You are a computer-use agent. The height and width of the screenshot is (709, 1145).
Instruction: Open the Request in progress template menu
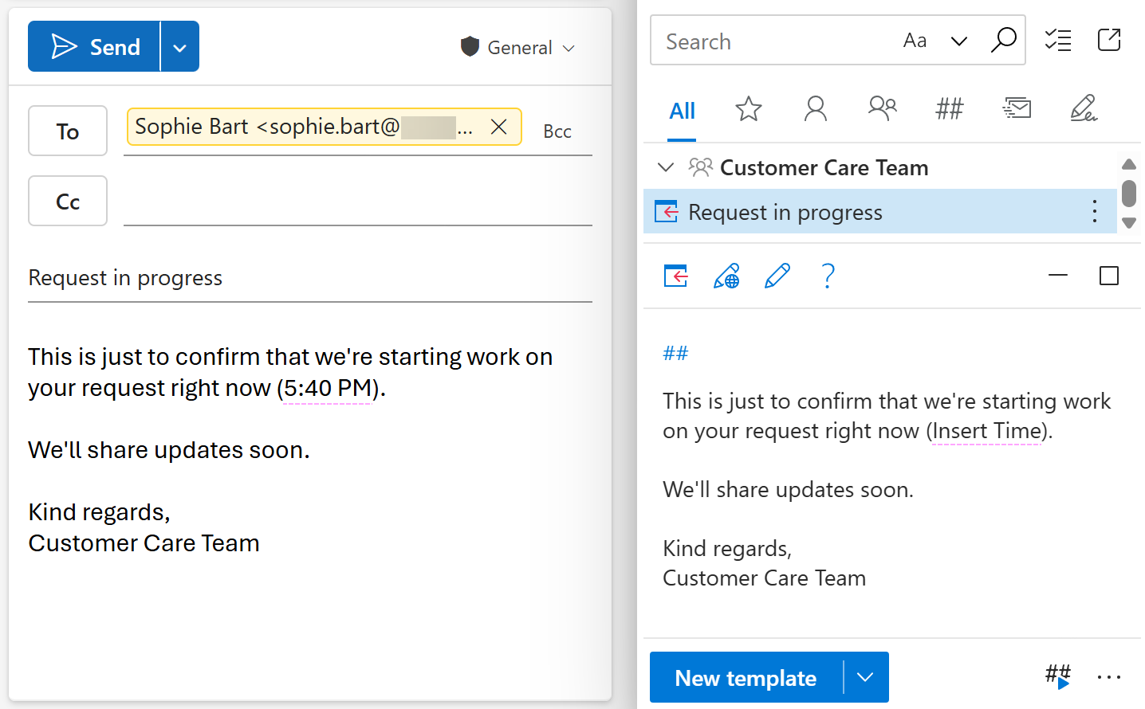(1094, 211)
